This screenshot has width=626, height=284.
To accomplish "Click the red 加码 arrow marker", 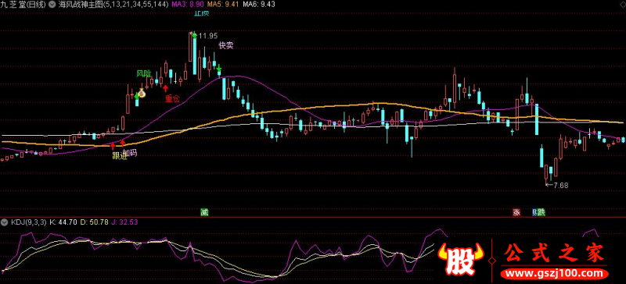I will click(123, 143).
